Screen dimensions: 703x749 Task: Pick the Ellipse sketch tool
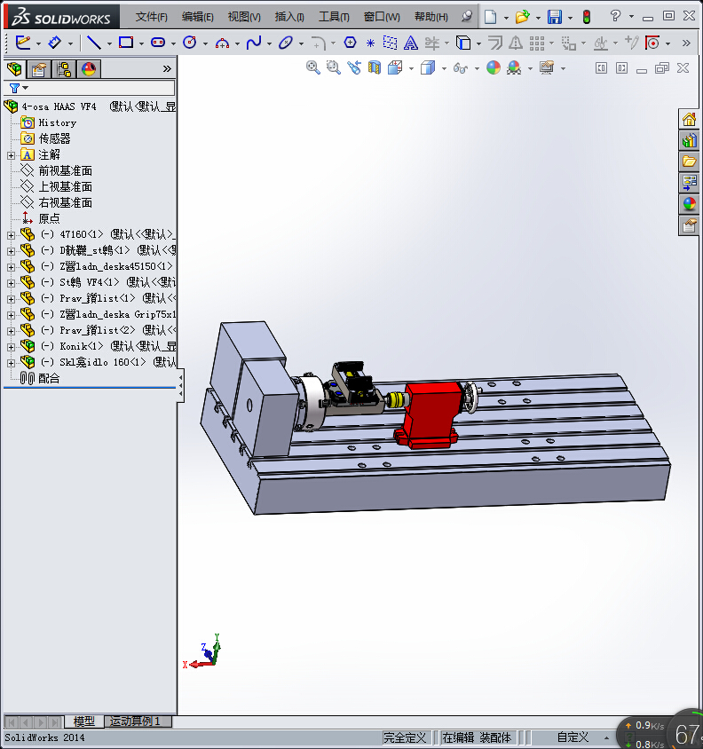pyautogui.click(x=285, y=43)
